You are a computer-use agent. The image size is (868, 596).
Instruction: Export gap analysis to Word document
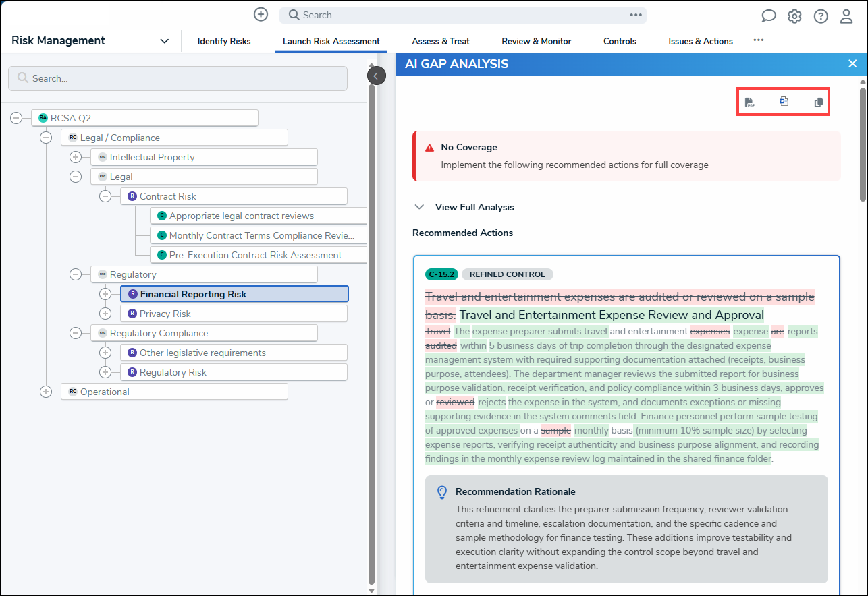784,101
